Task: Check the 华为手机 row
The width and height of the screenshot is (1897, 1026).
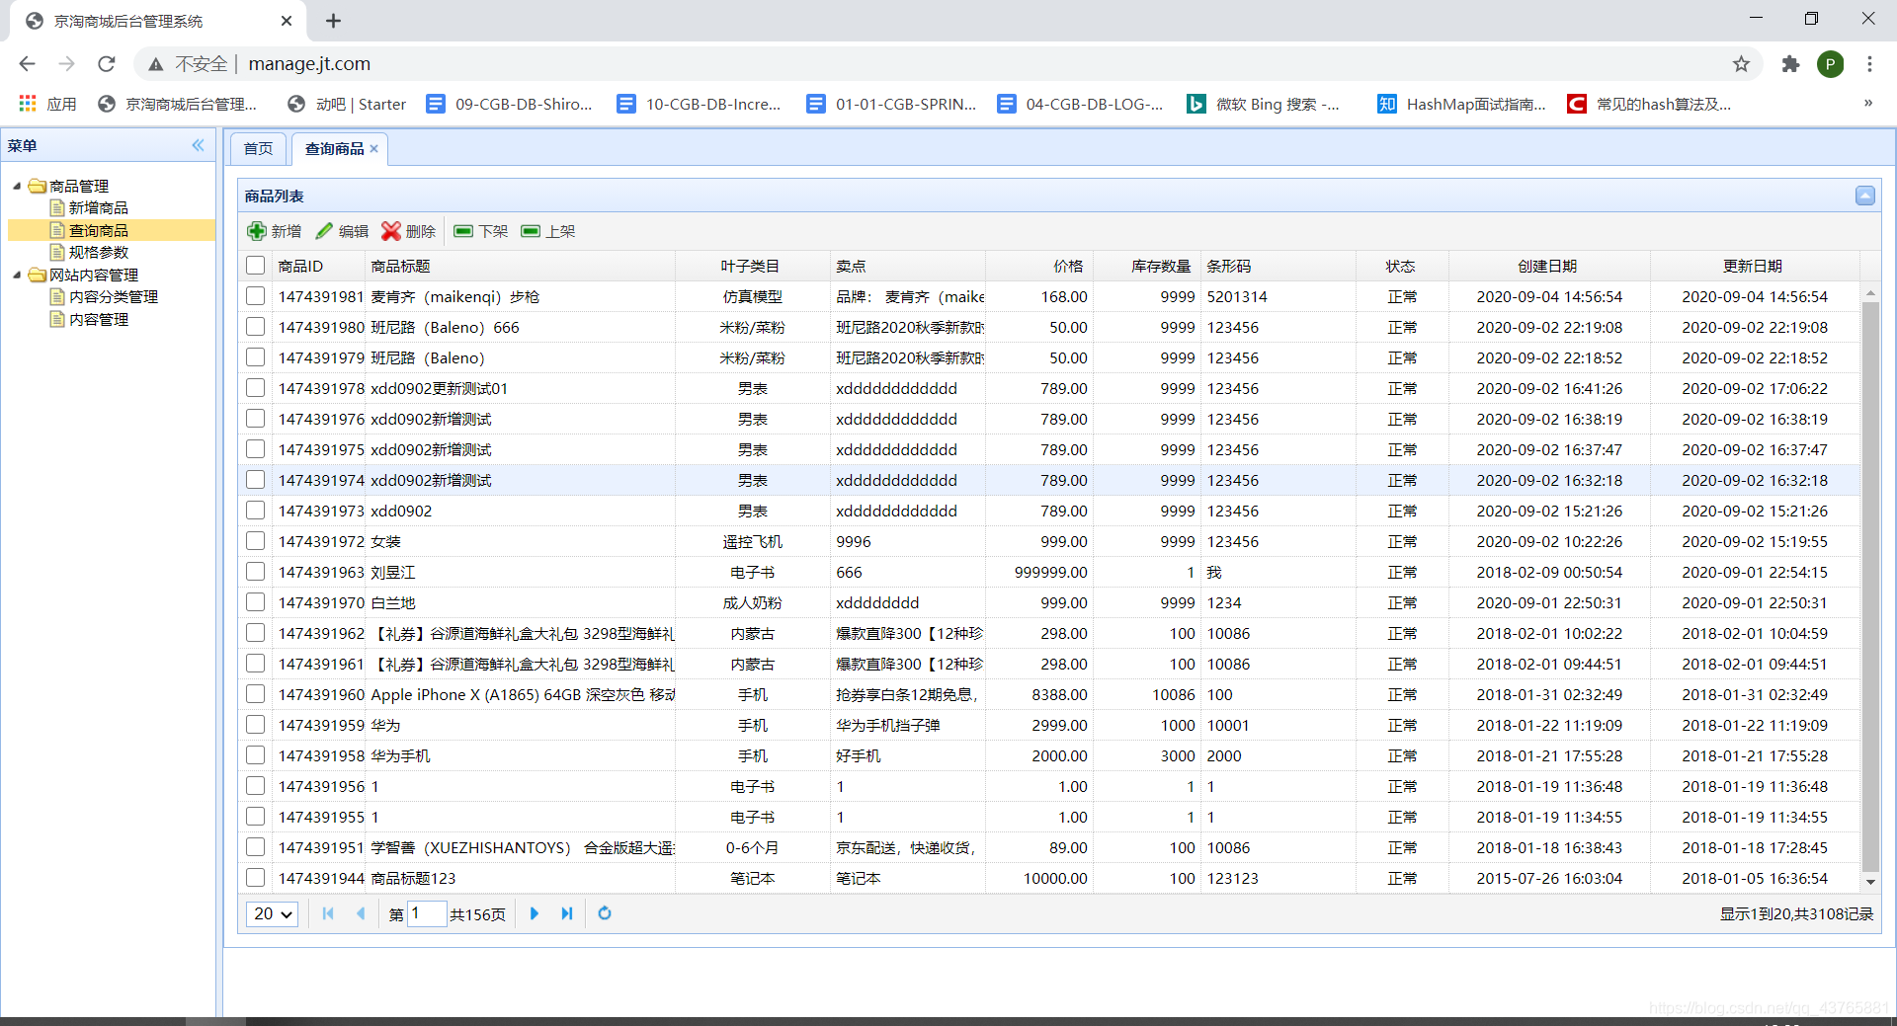Action: click(x=256, y=755)
